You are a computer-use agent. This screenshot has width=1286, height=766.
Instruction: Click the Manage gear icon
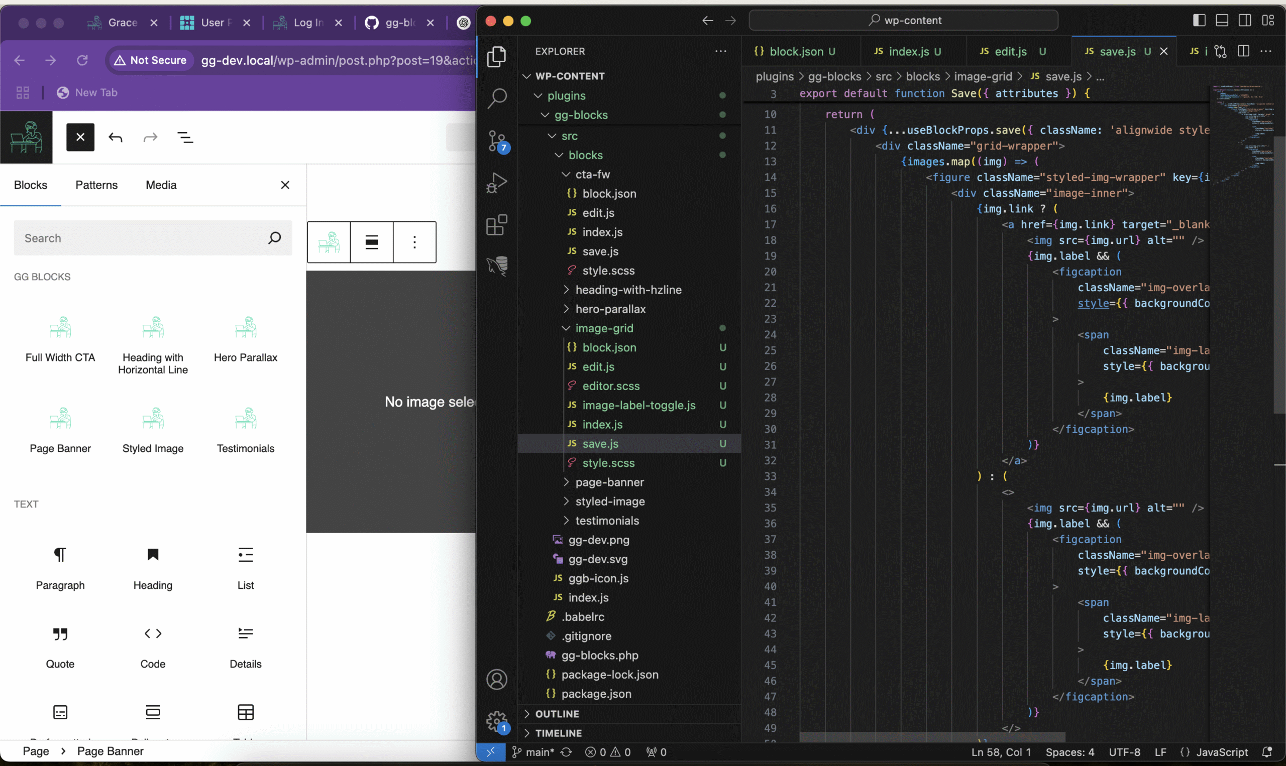coord(497,720)
